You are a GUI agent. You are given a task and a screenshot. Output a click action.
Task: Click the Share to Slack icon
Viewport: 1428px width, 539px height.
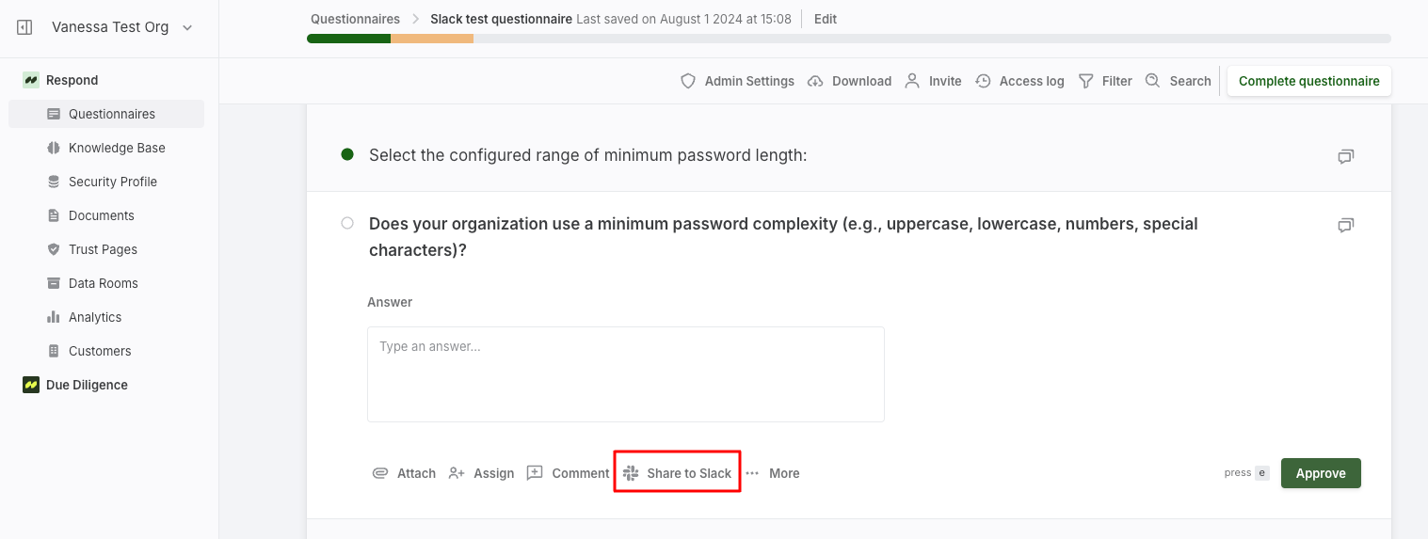pyautogui.click(x=631, y=473)
